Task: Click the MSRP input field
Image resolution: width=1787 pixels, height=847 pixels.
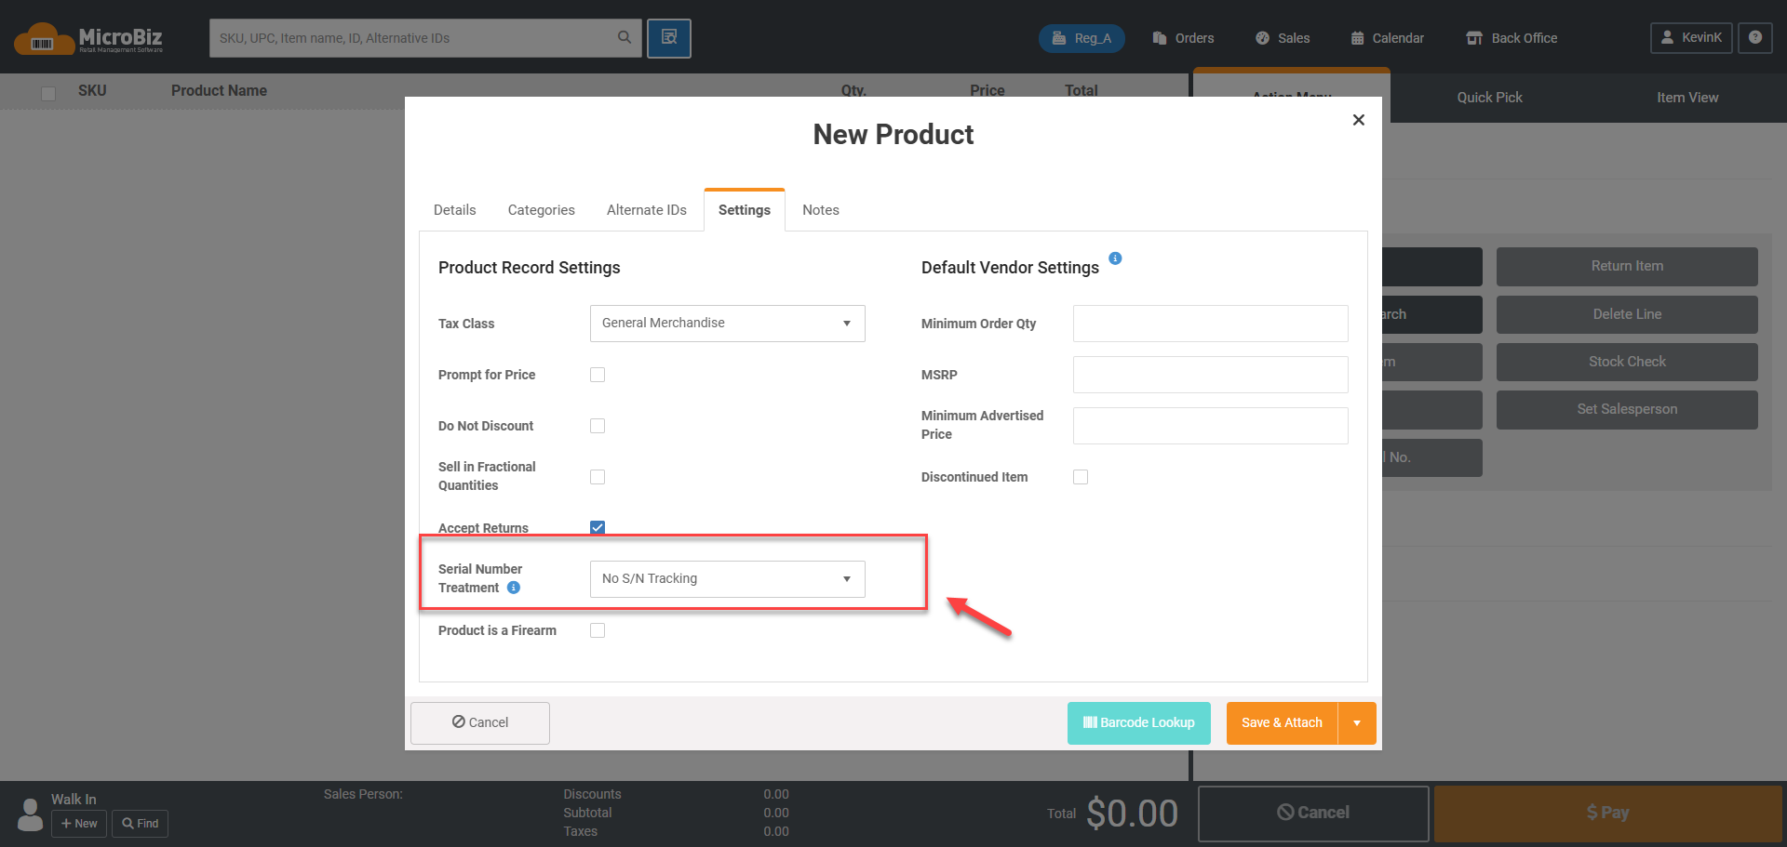Action: pos(1210,375)
